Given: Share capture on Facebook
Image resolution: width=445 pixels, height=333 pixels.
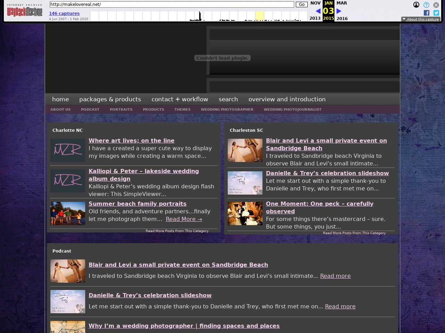Looking at the screenshot, I should coord(427,13).
